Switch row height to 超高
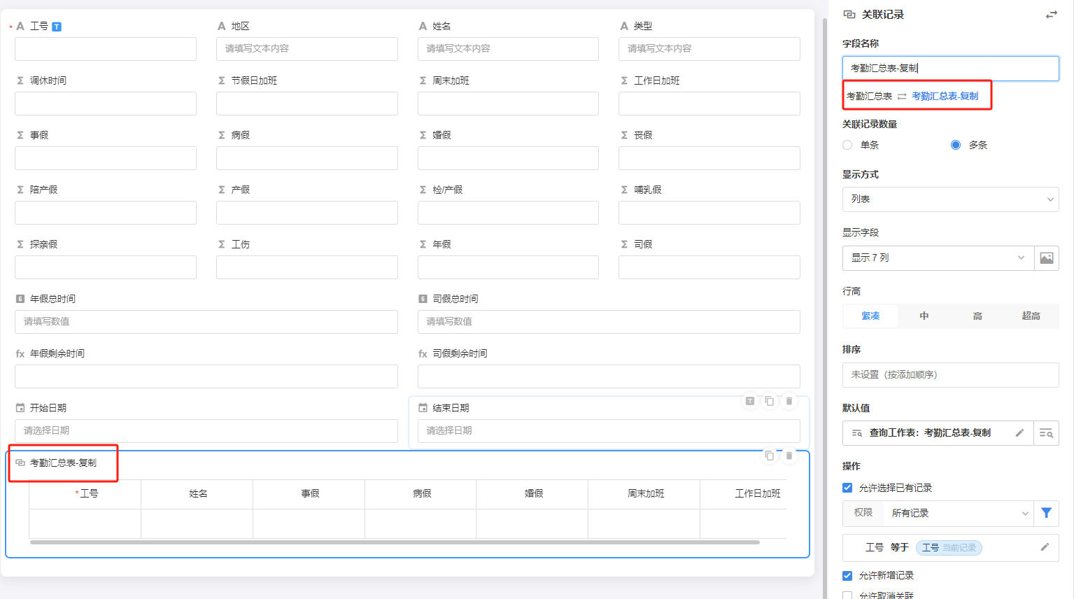Image resolution: width=1074 pixels, height=599 pixels. click(1031, 316)
